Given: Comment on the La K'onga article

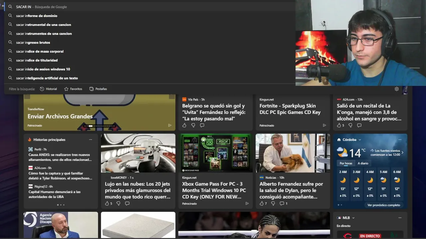Looking at the screenshot, I should [x=359, y=125].
